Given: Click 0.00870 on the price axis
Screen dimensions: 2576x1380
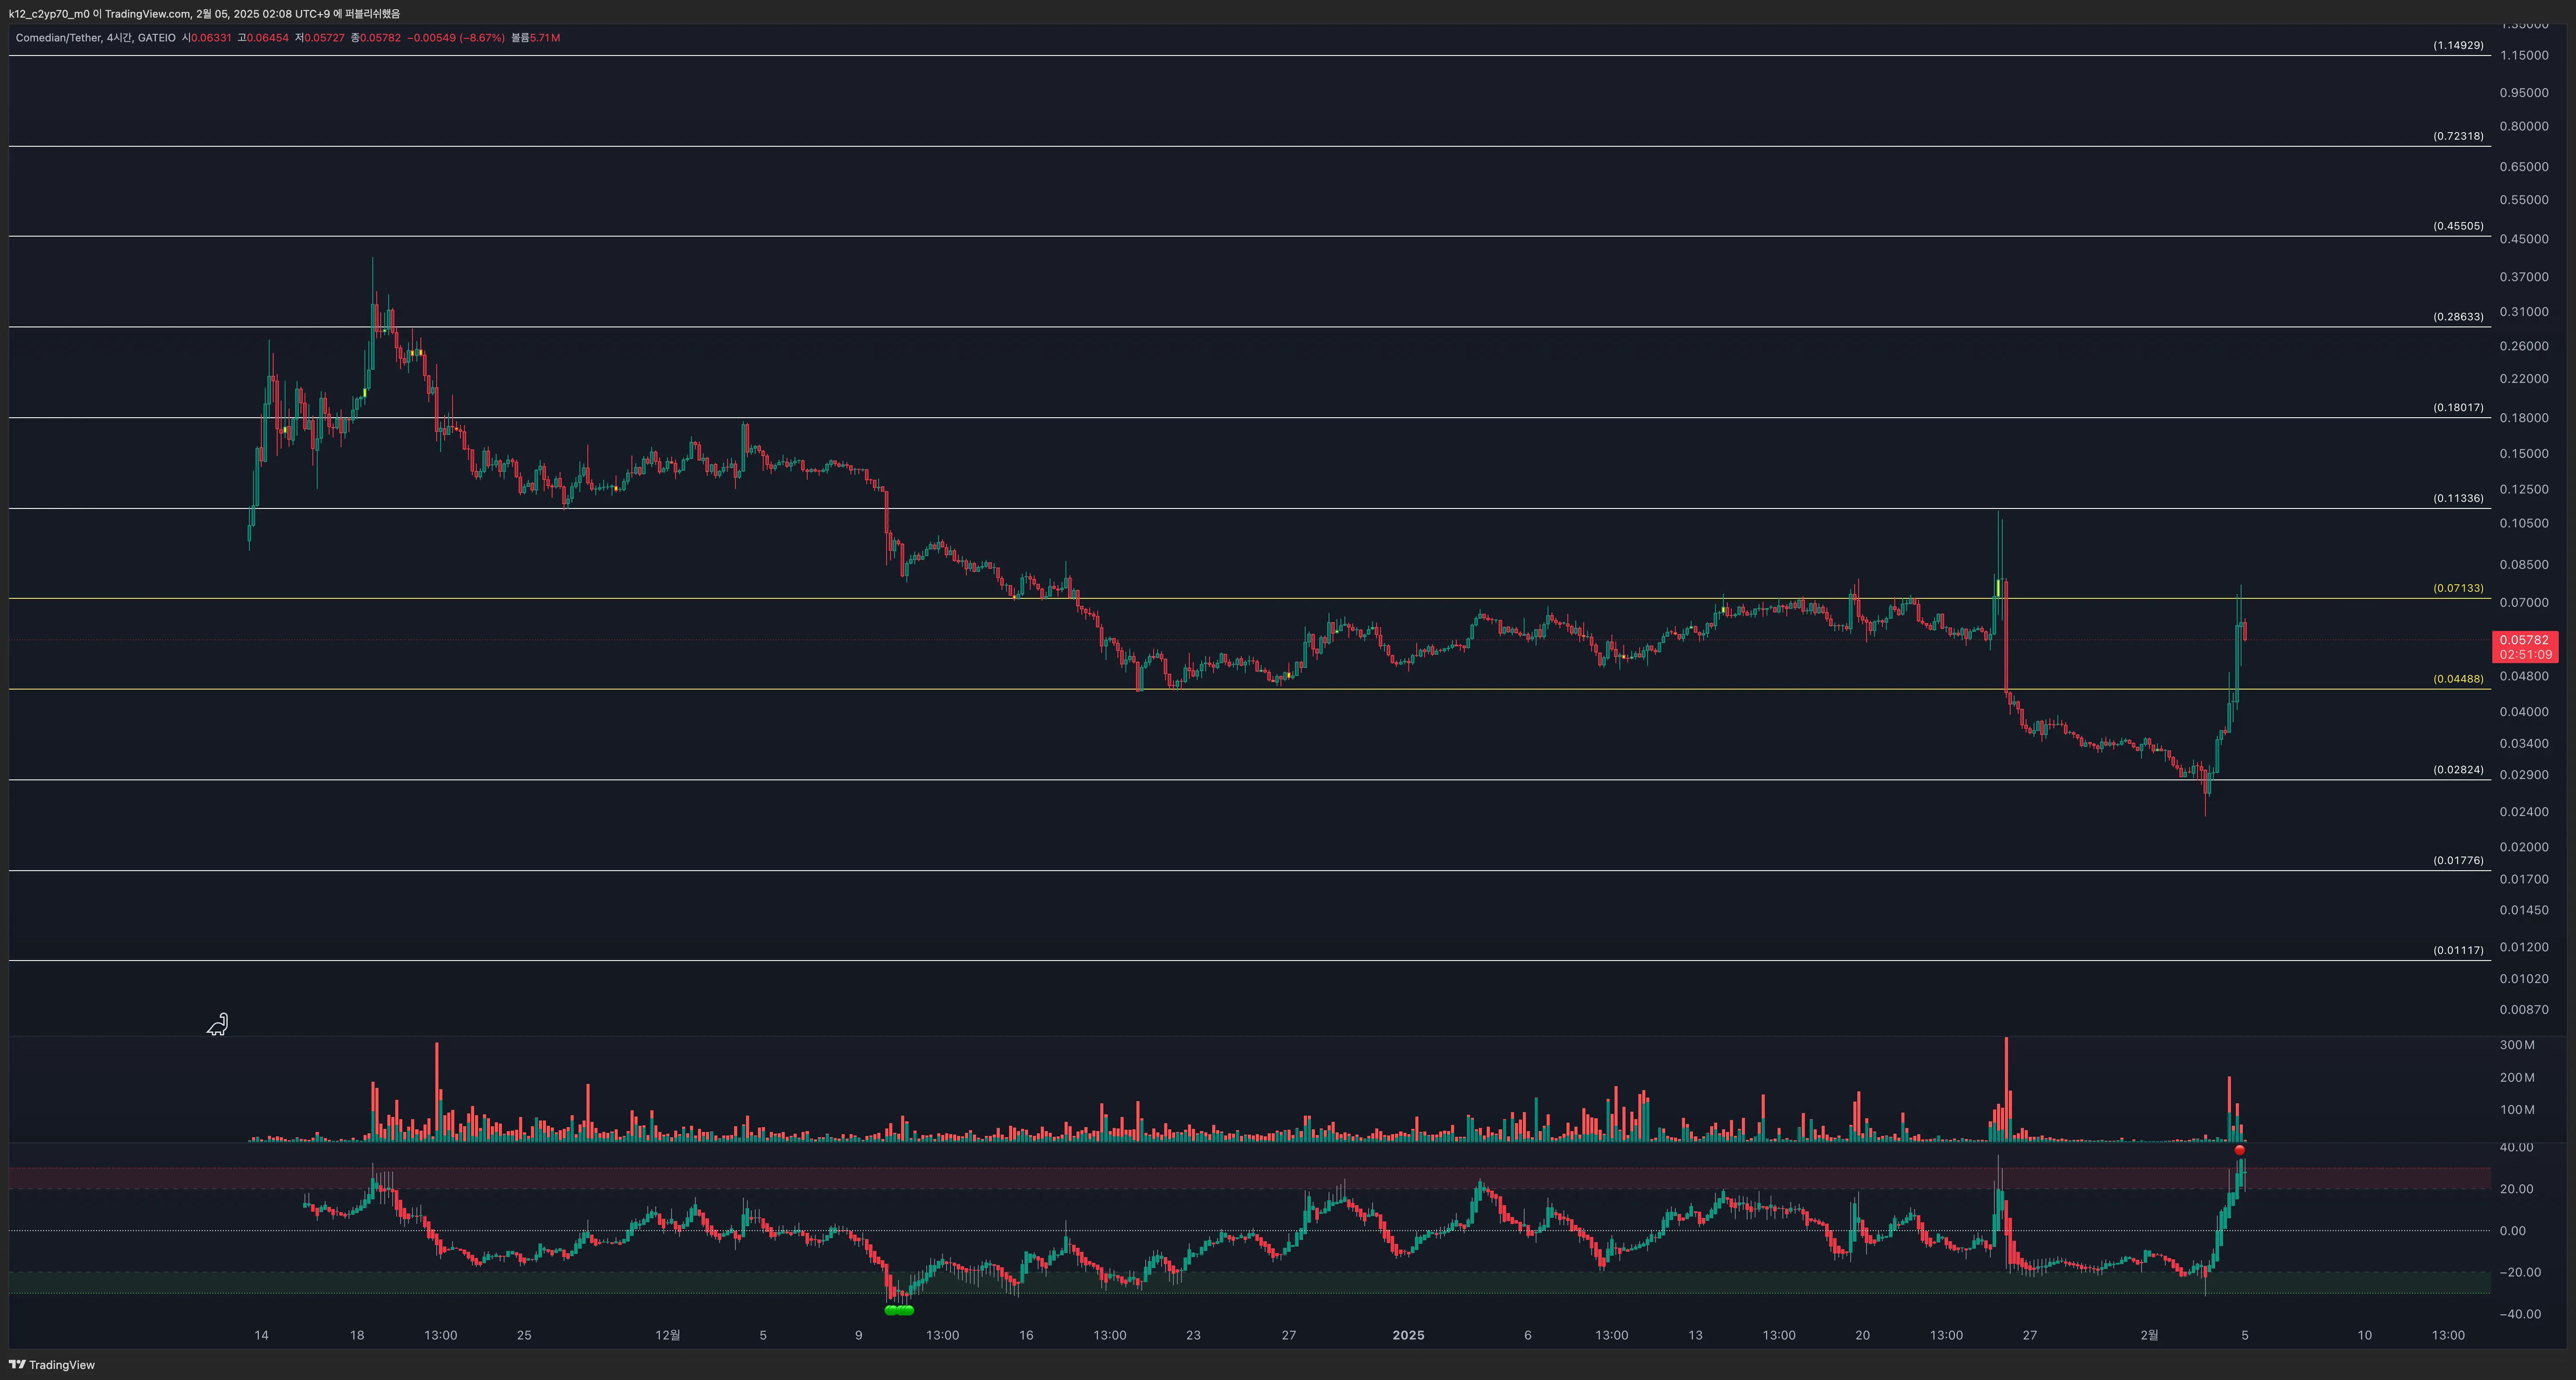Looking at the screenshot, I should point(2524,1010).
